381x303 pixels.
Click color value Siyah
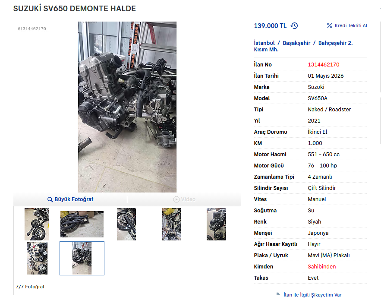click(315, 221)
